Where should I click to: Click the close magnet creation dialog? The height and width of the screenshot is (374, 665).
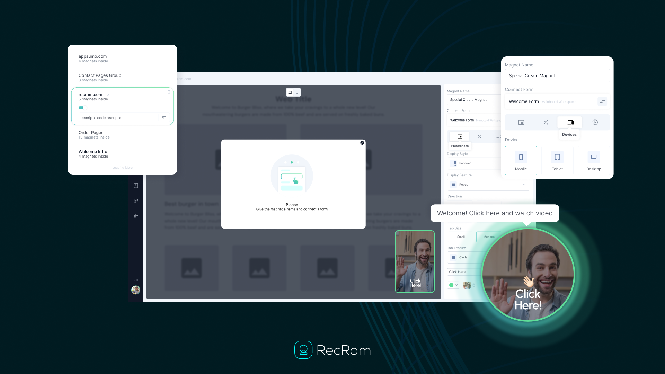[x=362, y=143]
